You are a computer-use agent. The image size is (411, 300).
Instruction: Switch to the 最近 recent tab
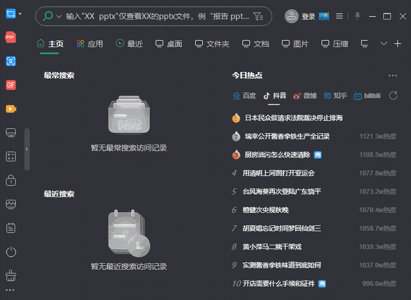130,44
